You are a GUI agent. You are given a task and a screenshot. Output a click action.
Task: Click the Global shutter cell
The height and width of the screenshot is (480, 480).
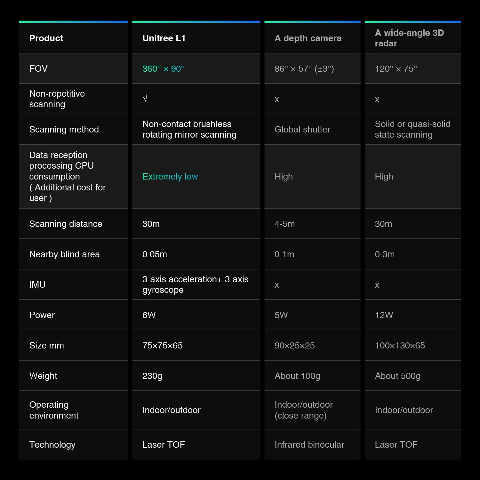point(302,130)
